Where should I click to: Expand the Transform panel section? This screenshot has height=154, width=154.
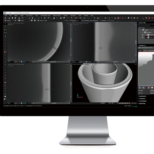(142, 99)
